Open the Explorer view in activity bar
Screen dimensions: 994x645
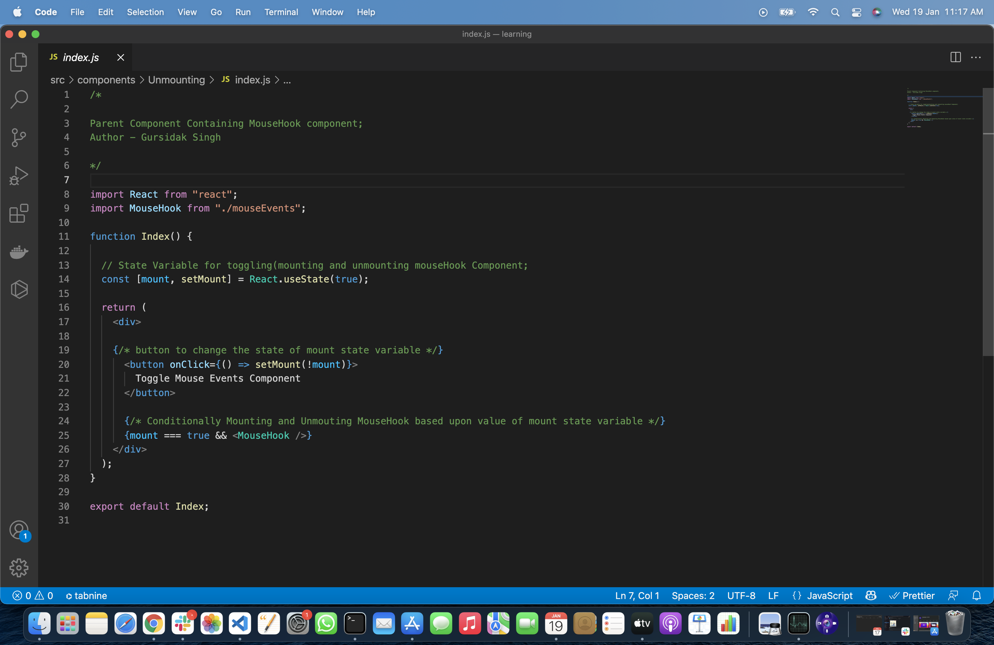tap(19, 62)
